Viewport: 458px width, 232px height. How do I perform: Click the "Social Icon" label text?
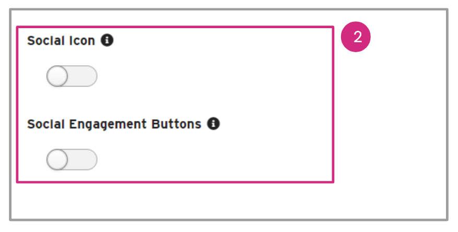click(61, 41)
